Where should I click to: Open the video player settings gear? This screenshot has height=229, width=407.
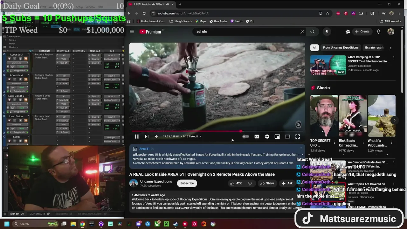coord(267,136)
